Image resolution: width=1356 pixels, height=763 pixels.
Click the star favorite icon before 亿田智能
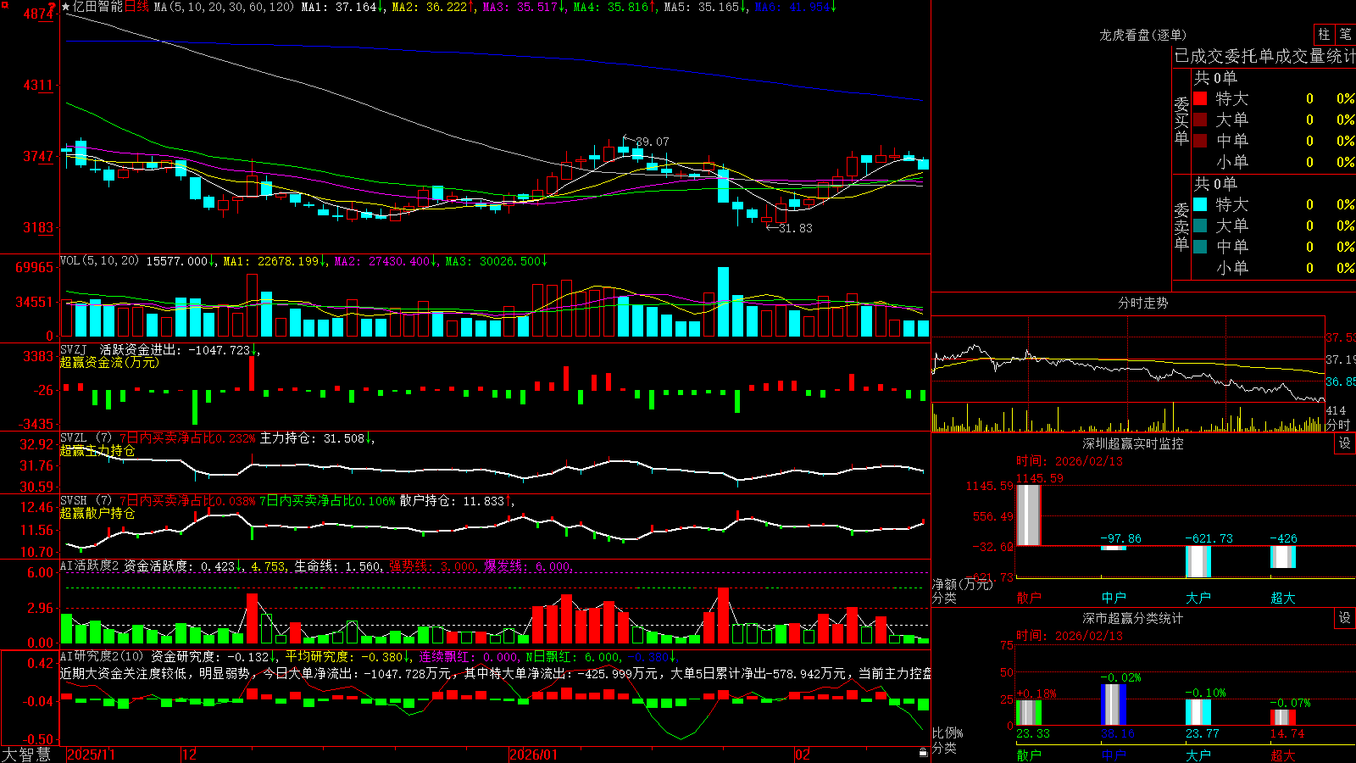(x=66, y=7)
